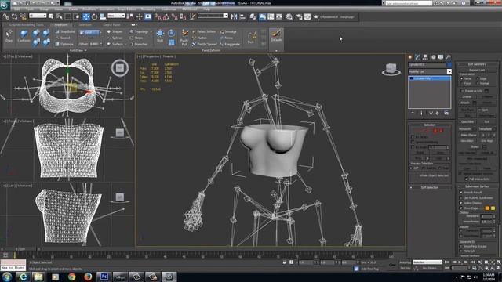Select the Shift tool in ribbon
This screenshot has height=282, width=502.
point(160,36)
